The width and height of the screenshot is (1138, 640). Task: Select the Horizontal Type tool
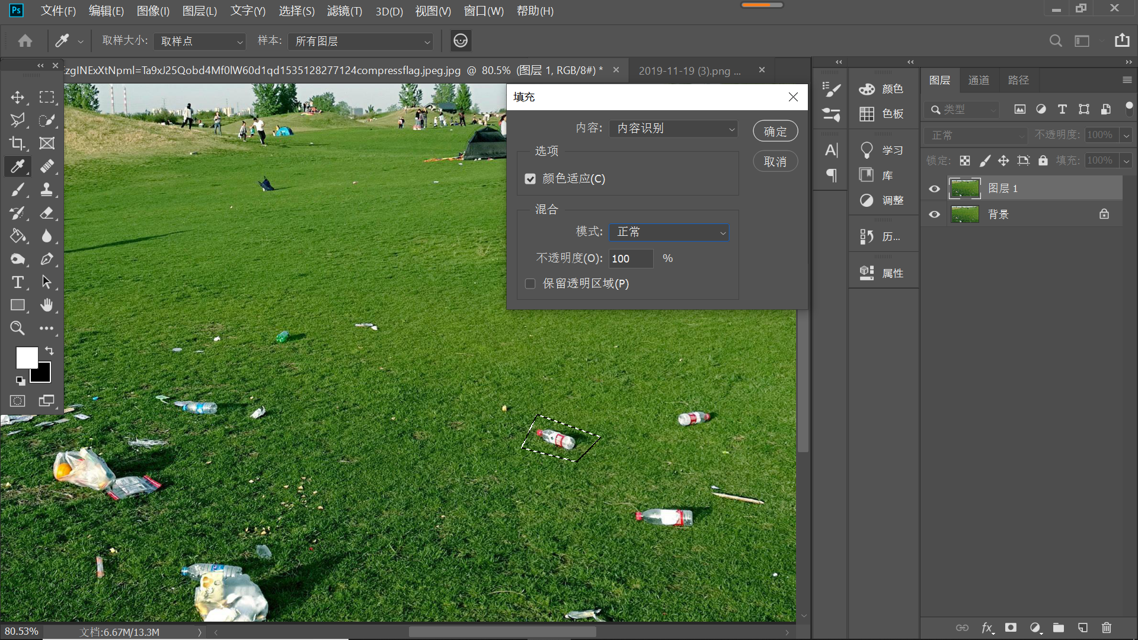pyautogui.click(x=18, y=282)
